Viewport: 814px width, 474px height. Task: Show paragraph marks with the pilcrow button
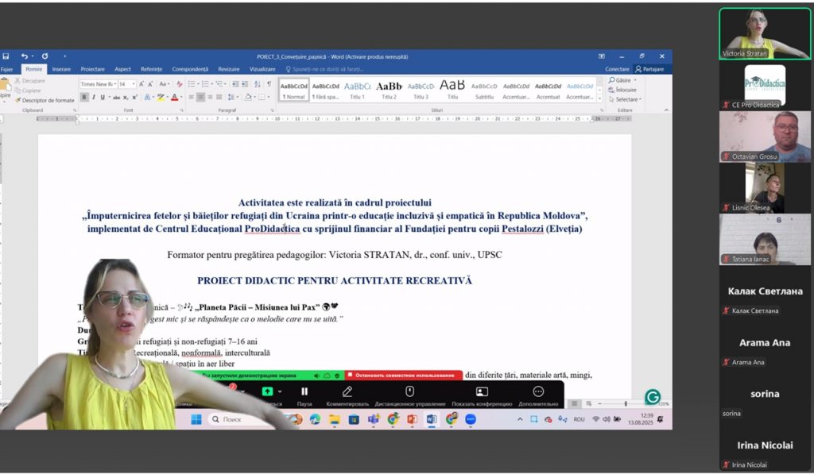point(269,84)
